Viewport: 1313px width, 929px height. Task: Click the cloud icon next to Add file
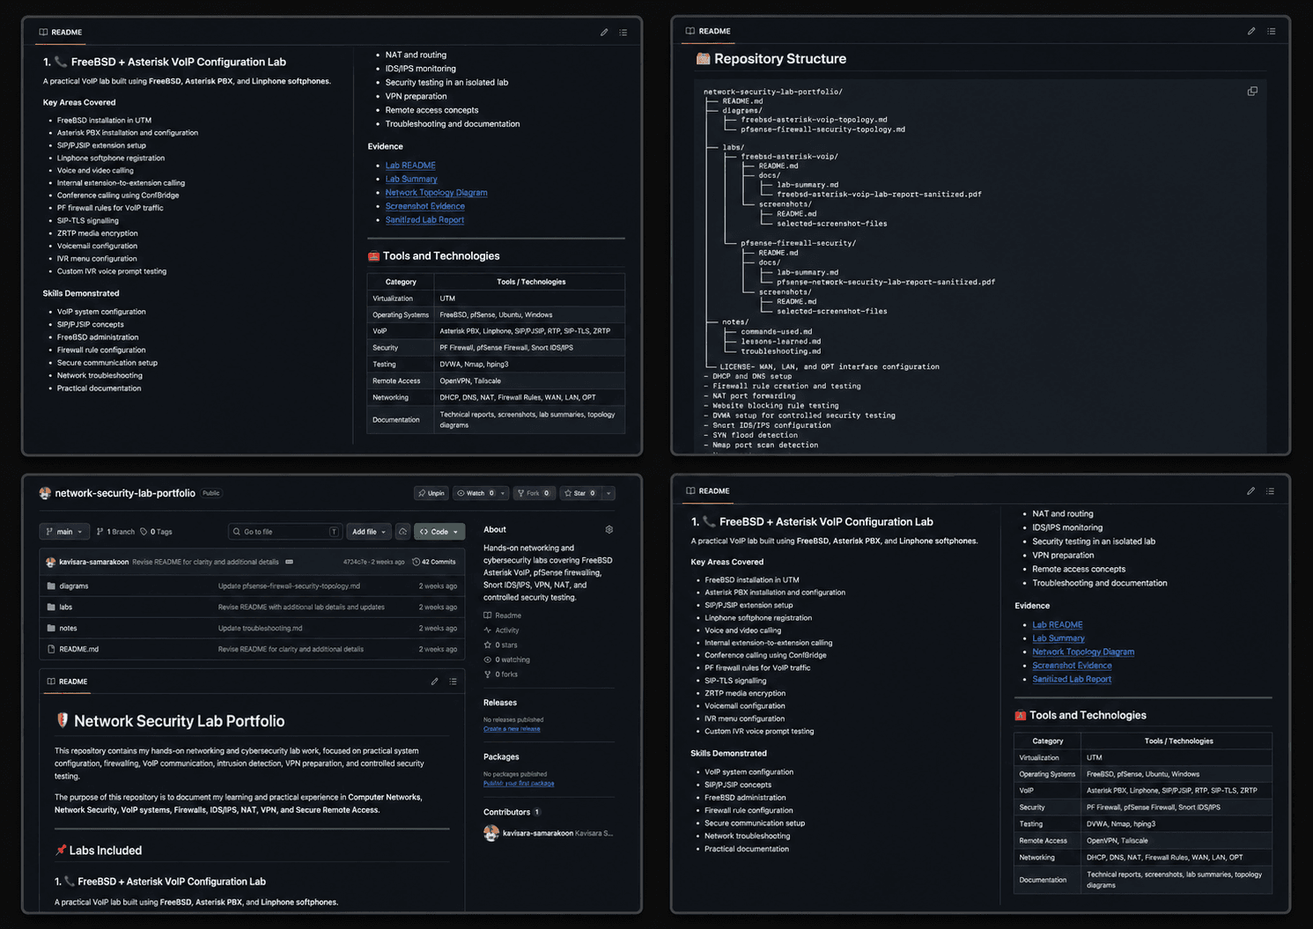click(402, 532)
